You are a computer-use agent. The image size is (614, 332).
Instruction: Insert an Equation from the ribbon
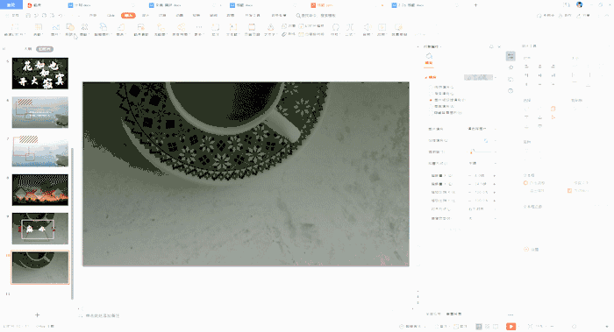coord(350,30)
